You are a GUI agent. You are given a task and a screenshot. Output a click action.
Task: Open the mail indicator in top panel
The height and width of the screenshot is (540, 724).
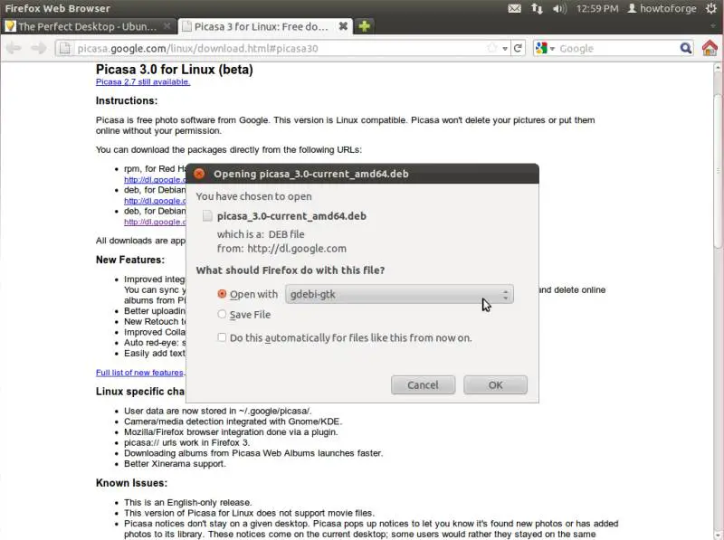(514, 8)
